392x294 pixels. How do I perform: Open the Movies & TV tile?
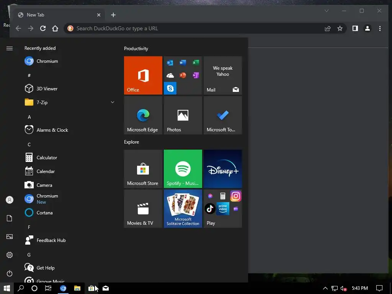(x=143, y=209)
